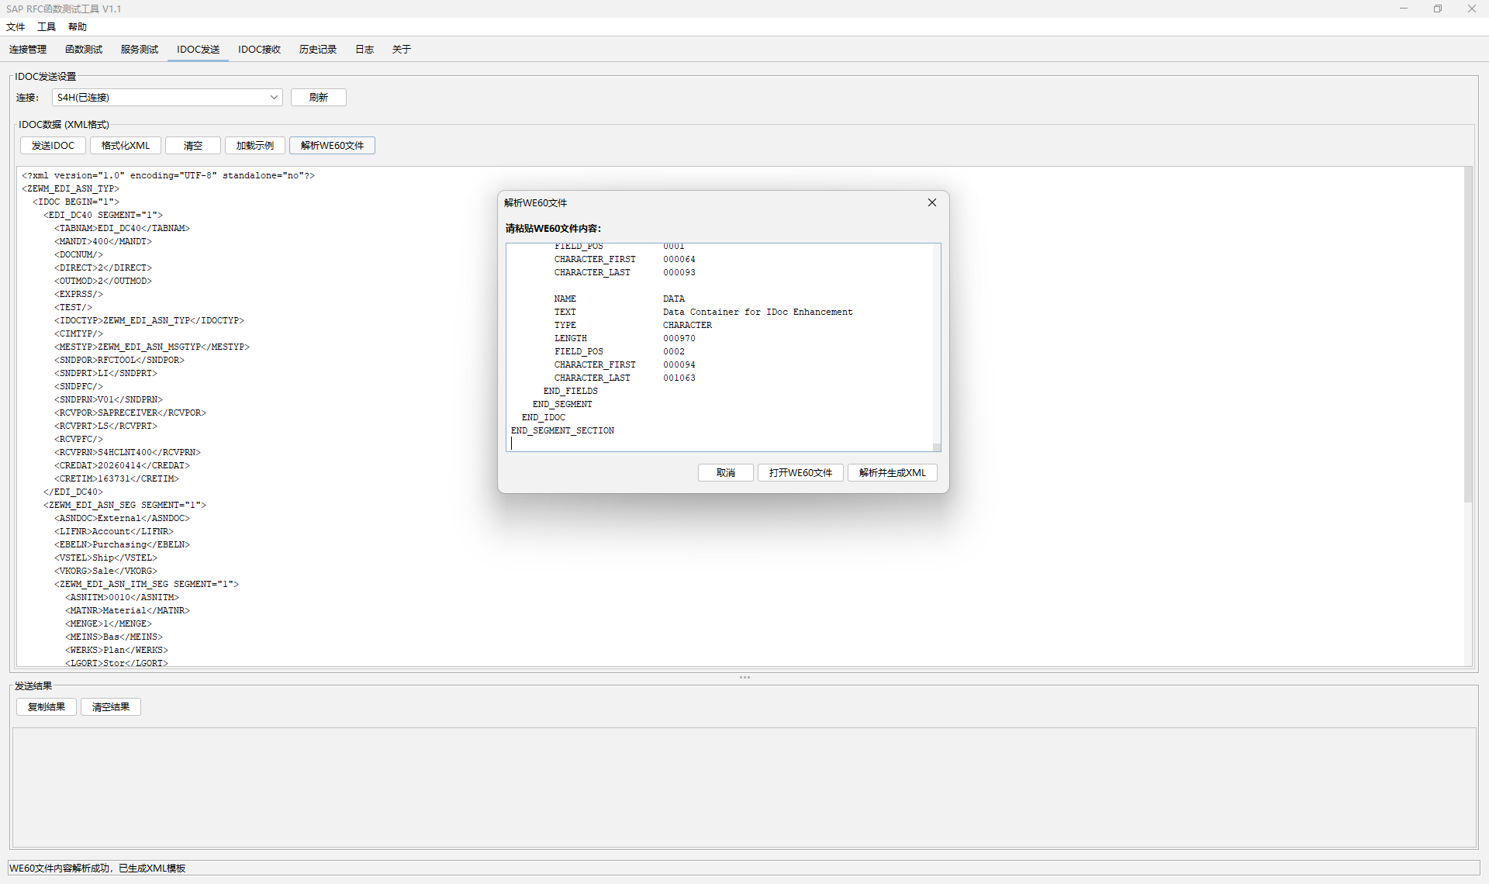The width and height of the screenshot is (1489, 884).
Task: Click the XML editor vertical scrollbar
Action: point(1467,333)
